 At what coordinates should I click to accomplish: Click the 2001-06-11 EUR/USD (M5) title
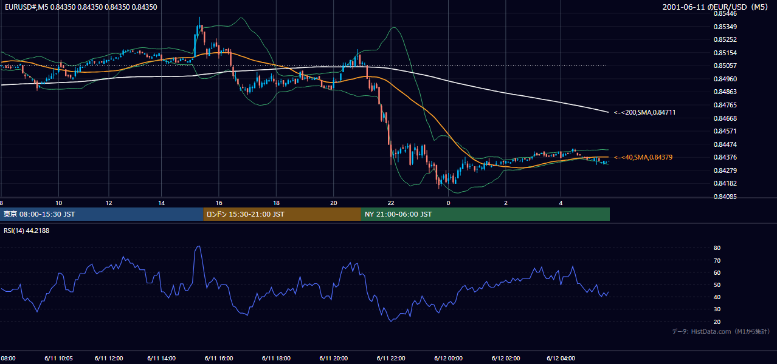tap(715, 7)
